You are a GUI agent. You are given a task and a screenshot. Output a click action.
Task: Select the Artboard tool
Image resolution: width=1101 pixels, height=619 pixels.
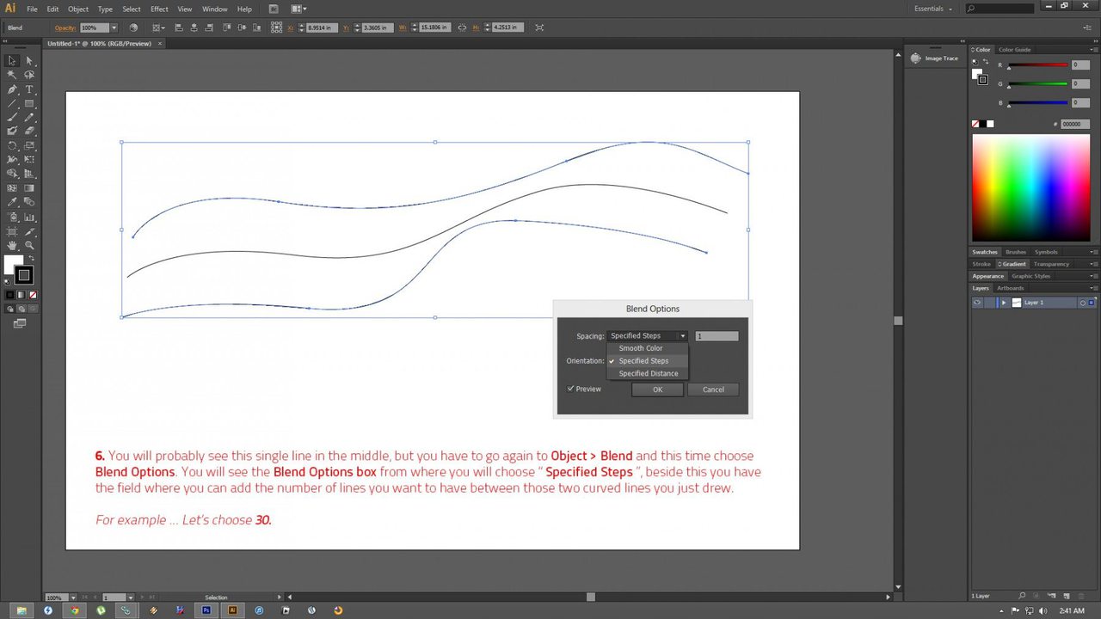(12, 232)
